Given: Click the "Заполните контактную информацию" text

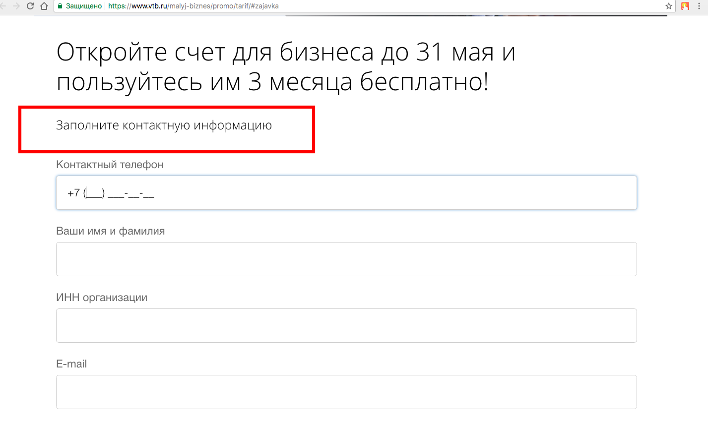Looking at the screenshot, I should tap(164, 125).
